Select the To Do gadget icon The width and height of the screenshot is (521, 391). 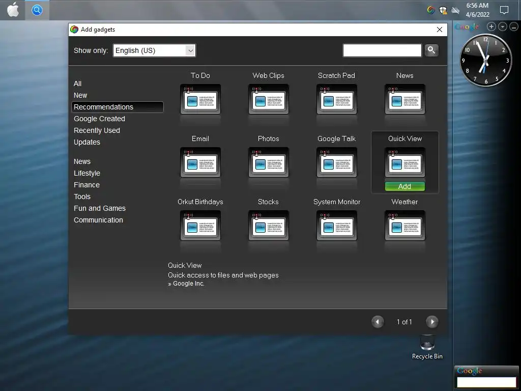coord(200,99)
